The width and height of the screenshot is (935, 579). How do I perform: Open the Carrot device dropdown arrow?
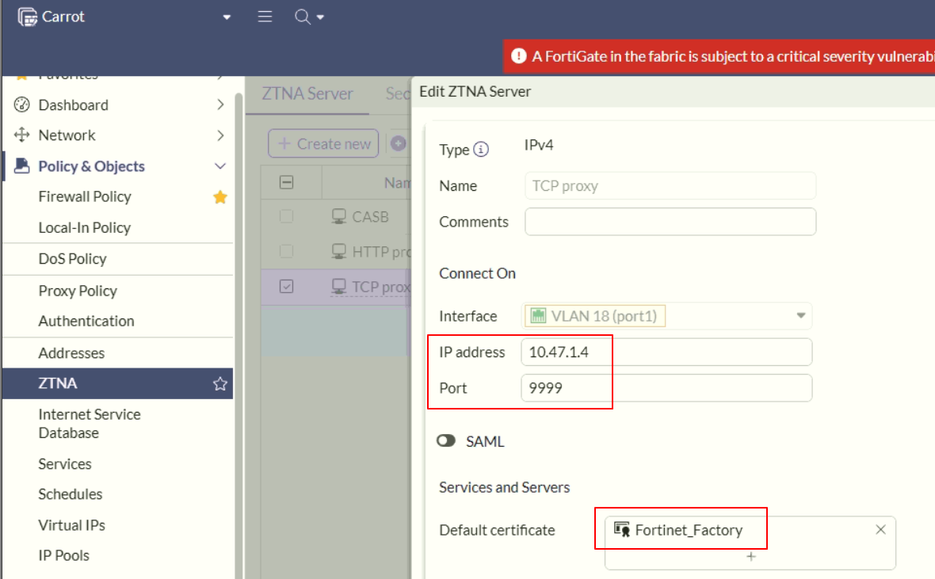click(227, 17)
